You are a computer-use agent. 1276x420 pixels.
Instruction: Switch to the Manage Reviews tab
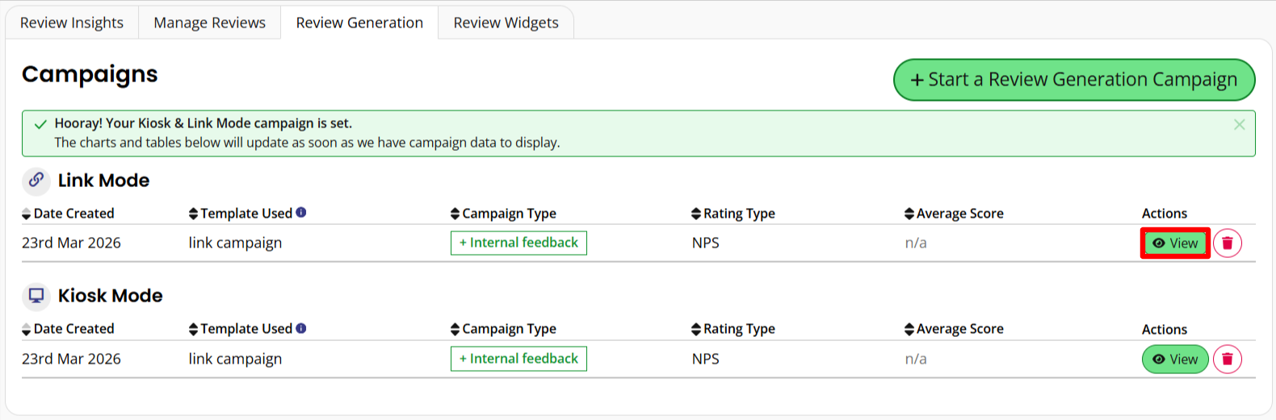pos(209,23)
